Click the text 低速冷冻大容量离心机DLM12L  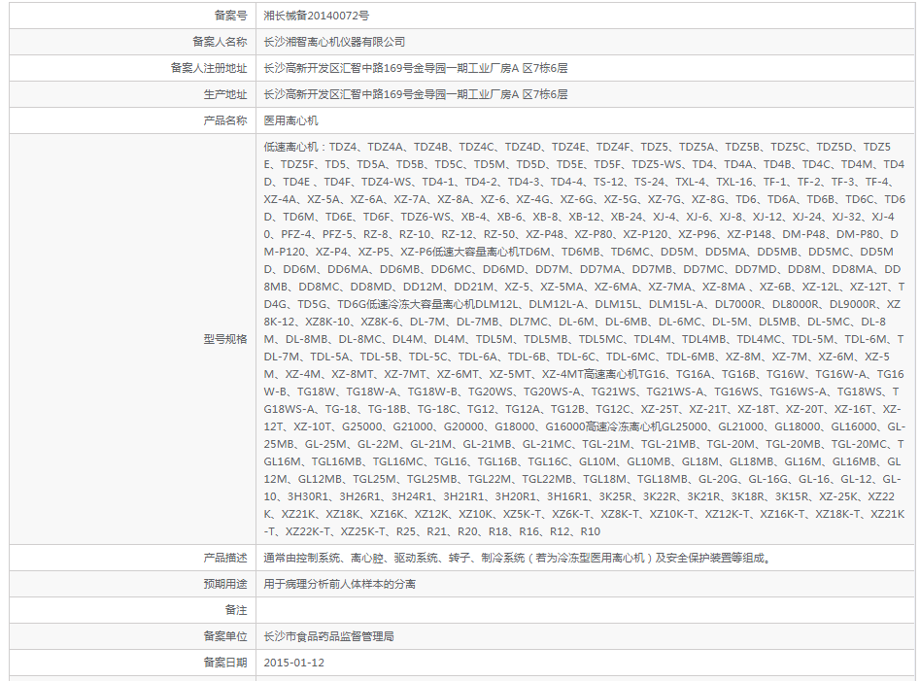click(x=442, y=304)
